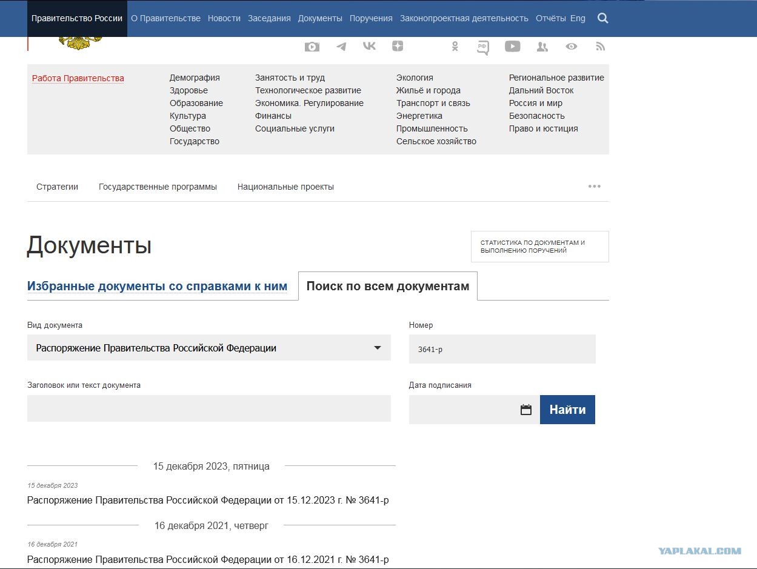Open Статистика по документам и выполнению поручений
This screenshot has width=757, height=569.
click(x=540, y=247)
